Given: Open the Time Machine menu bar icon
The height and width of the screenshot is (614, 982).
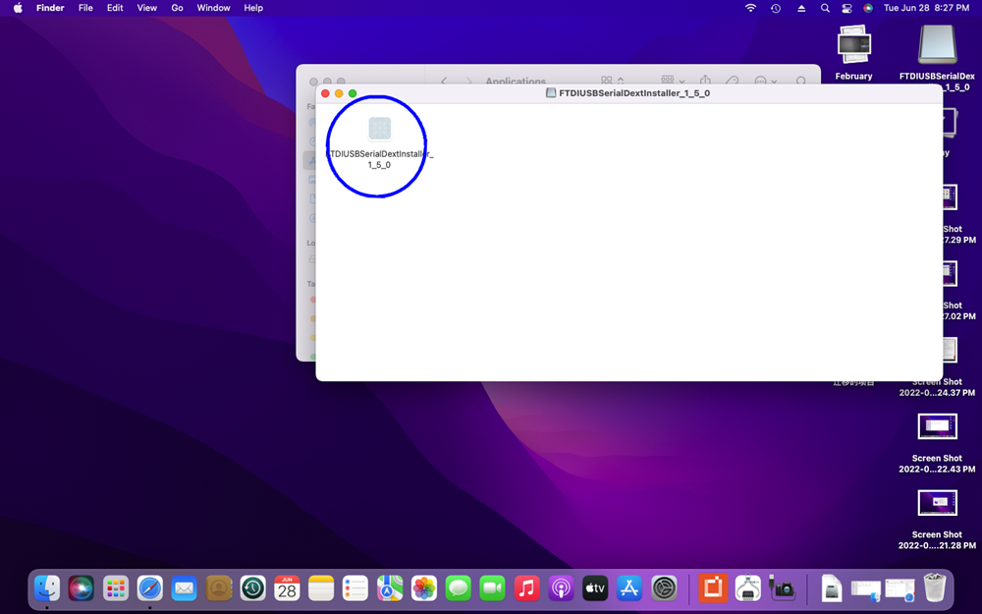Looking at the screenshot, I should [776, 8].
